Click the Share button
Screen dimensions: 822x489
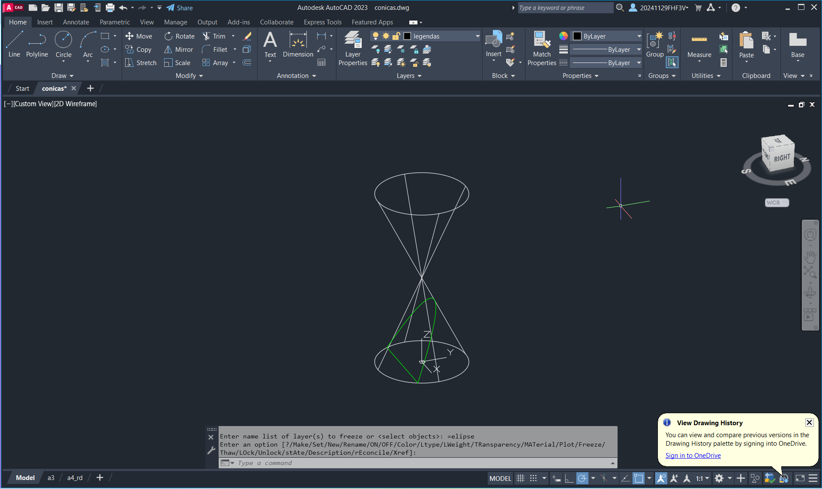tap(180, 8)
